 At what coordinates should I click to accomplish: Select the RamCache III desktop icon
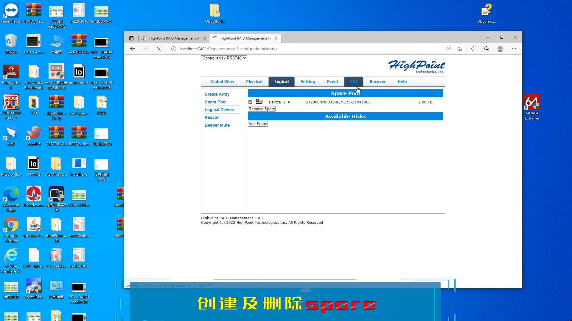(x=11, y=77)
